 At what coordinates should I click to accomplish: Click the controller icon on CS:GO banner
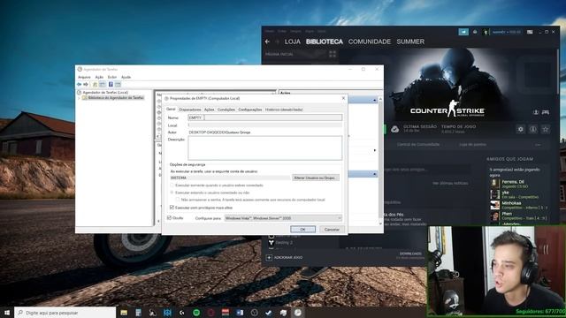point(546,112)
